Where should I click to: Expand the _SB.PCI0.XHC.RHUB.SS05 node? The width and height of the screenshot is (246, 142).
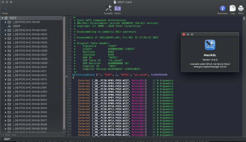pyautogui.click(x=6, y=112)
